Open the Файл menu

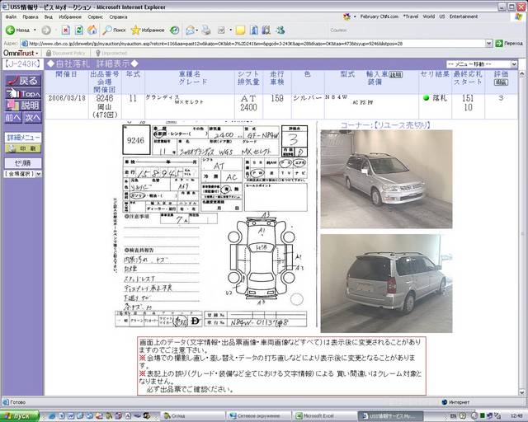coord(11,16)
